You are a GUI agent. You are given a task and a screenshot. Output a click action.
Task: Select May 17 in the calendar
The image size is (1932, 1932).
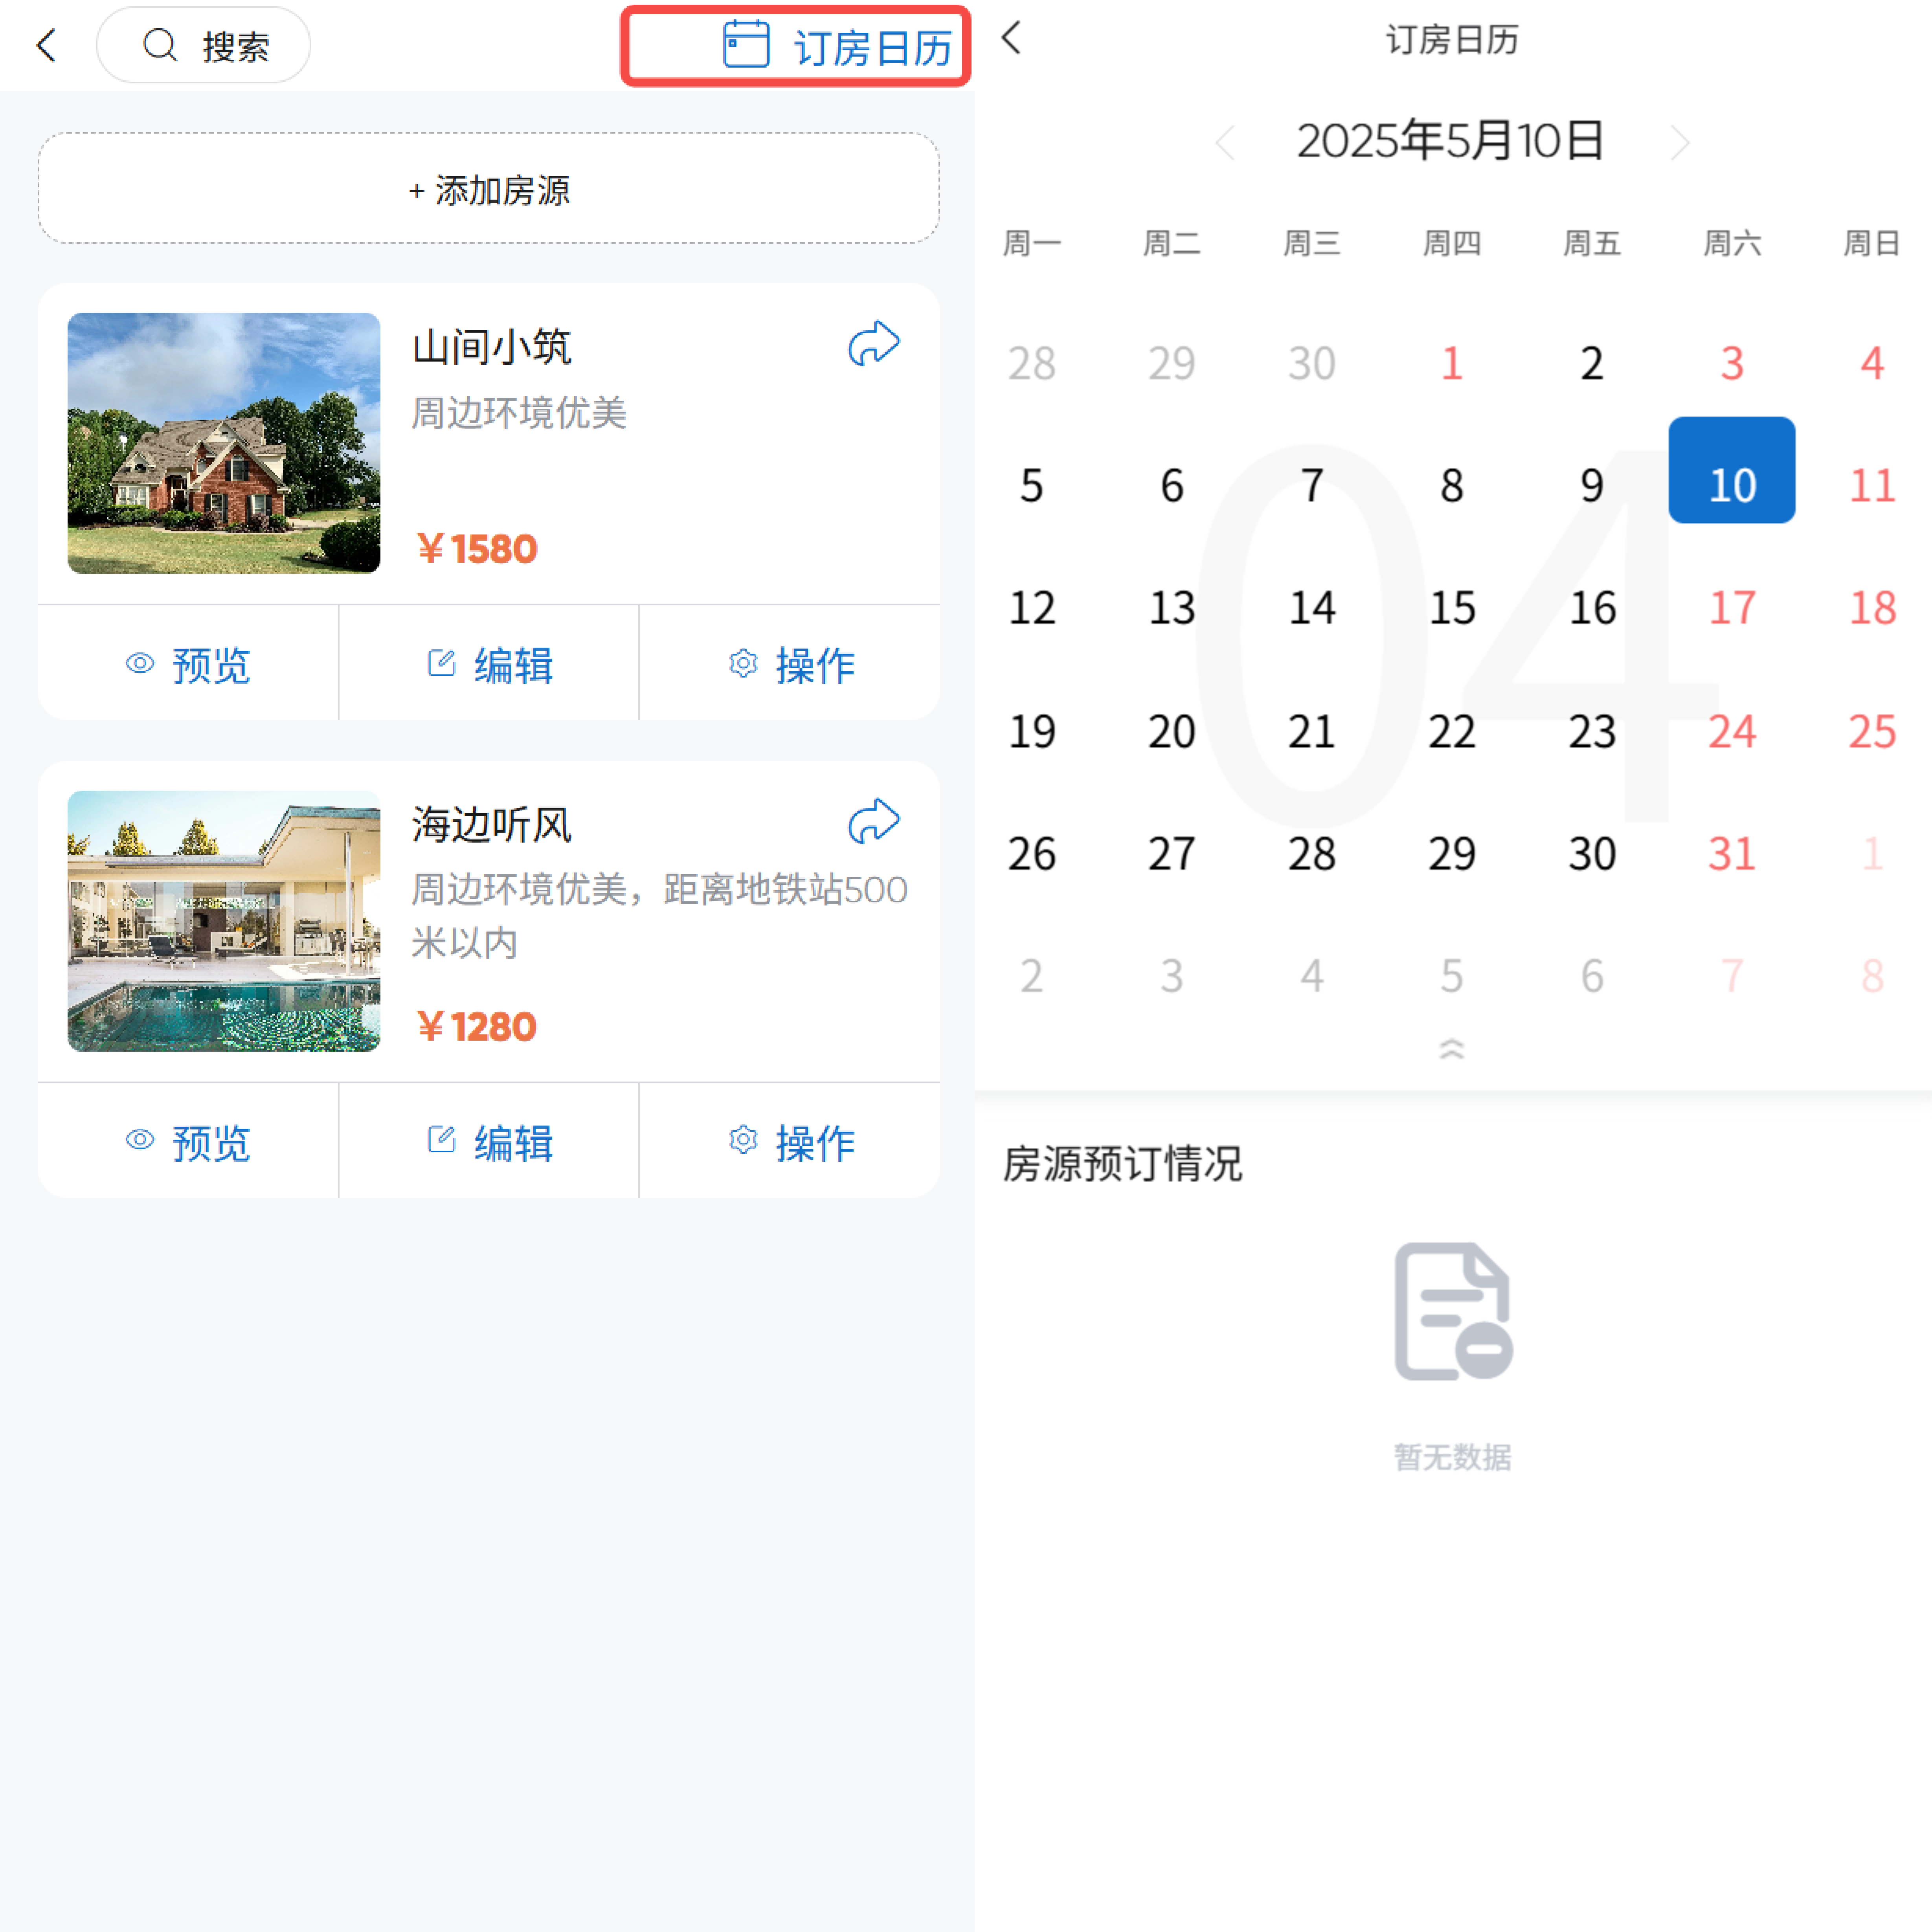click(1732, 608)
